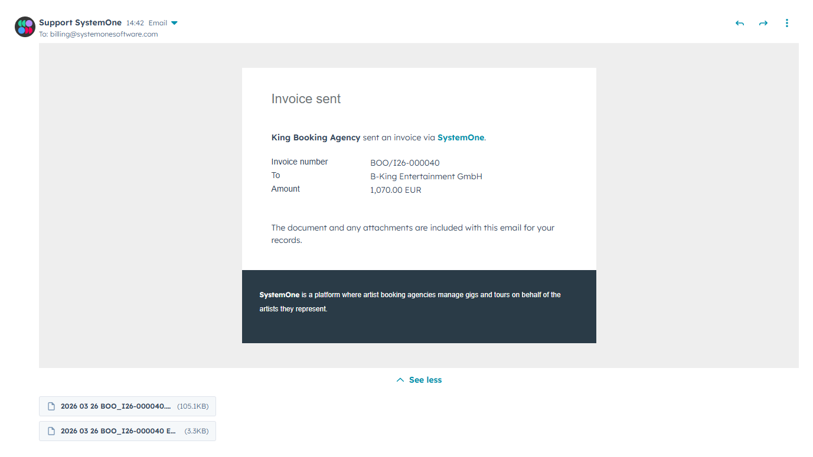Click the amount 1,070.00 EUR
The image size is (813, 457).
click(x=396, y=190)
